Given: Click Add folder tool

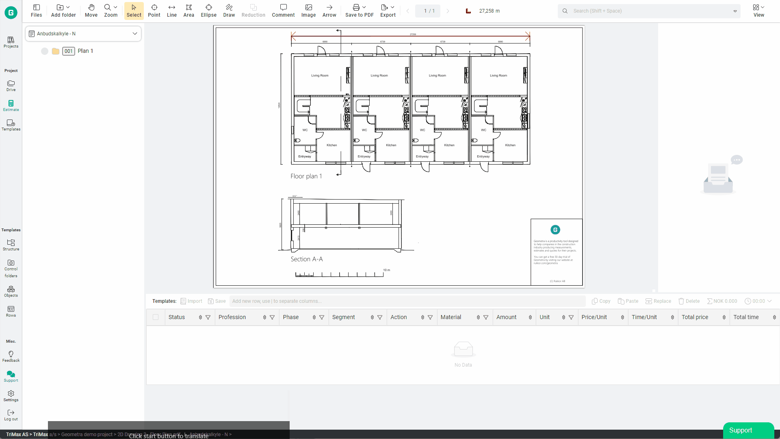Looking at the screenshot, I should pos(63,11).
